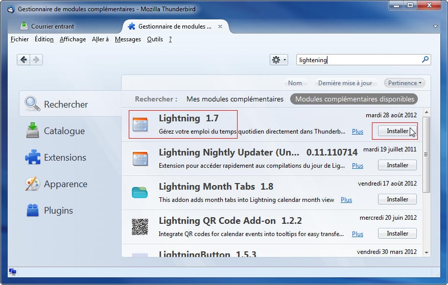Open 'Plus' link for Lightning Nightly Updater

point(358,166)
